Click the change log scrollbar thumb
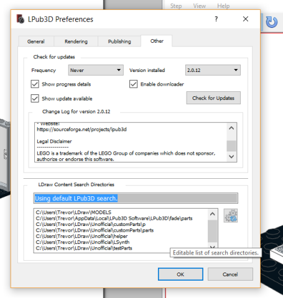Image resolution: width=283 pixels, height=298 pixels. (x=231, y=146)
